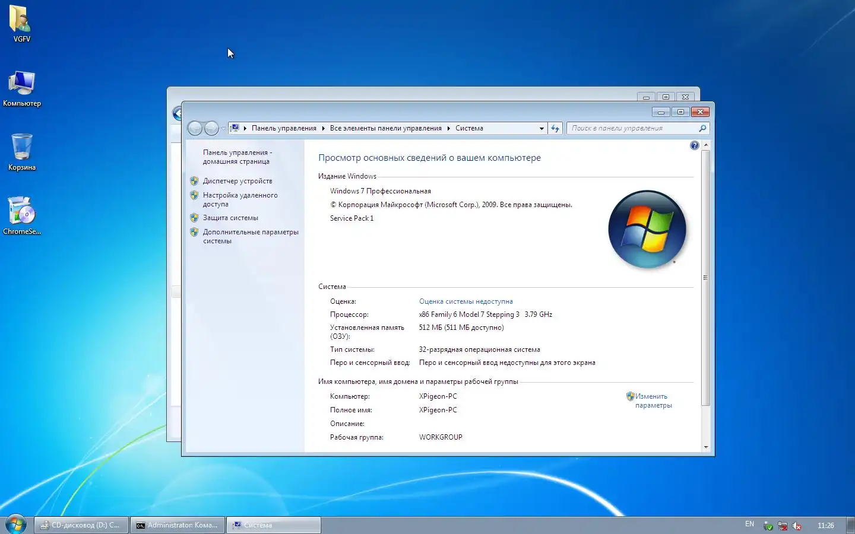This screenshot has height=534, width=855.
Task: Click Изменить параметры link
Action: click(653, 401)
